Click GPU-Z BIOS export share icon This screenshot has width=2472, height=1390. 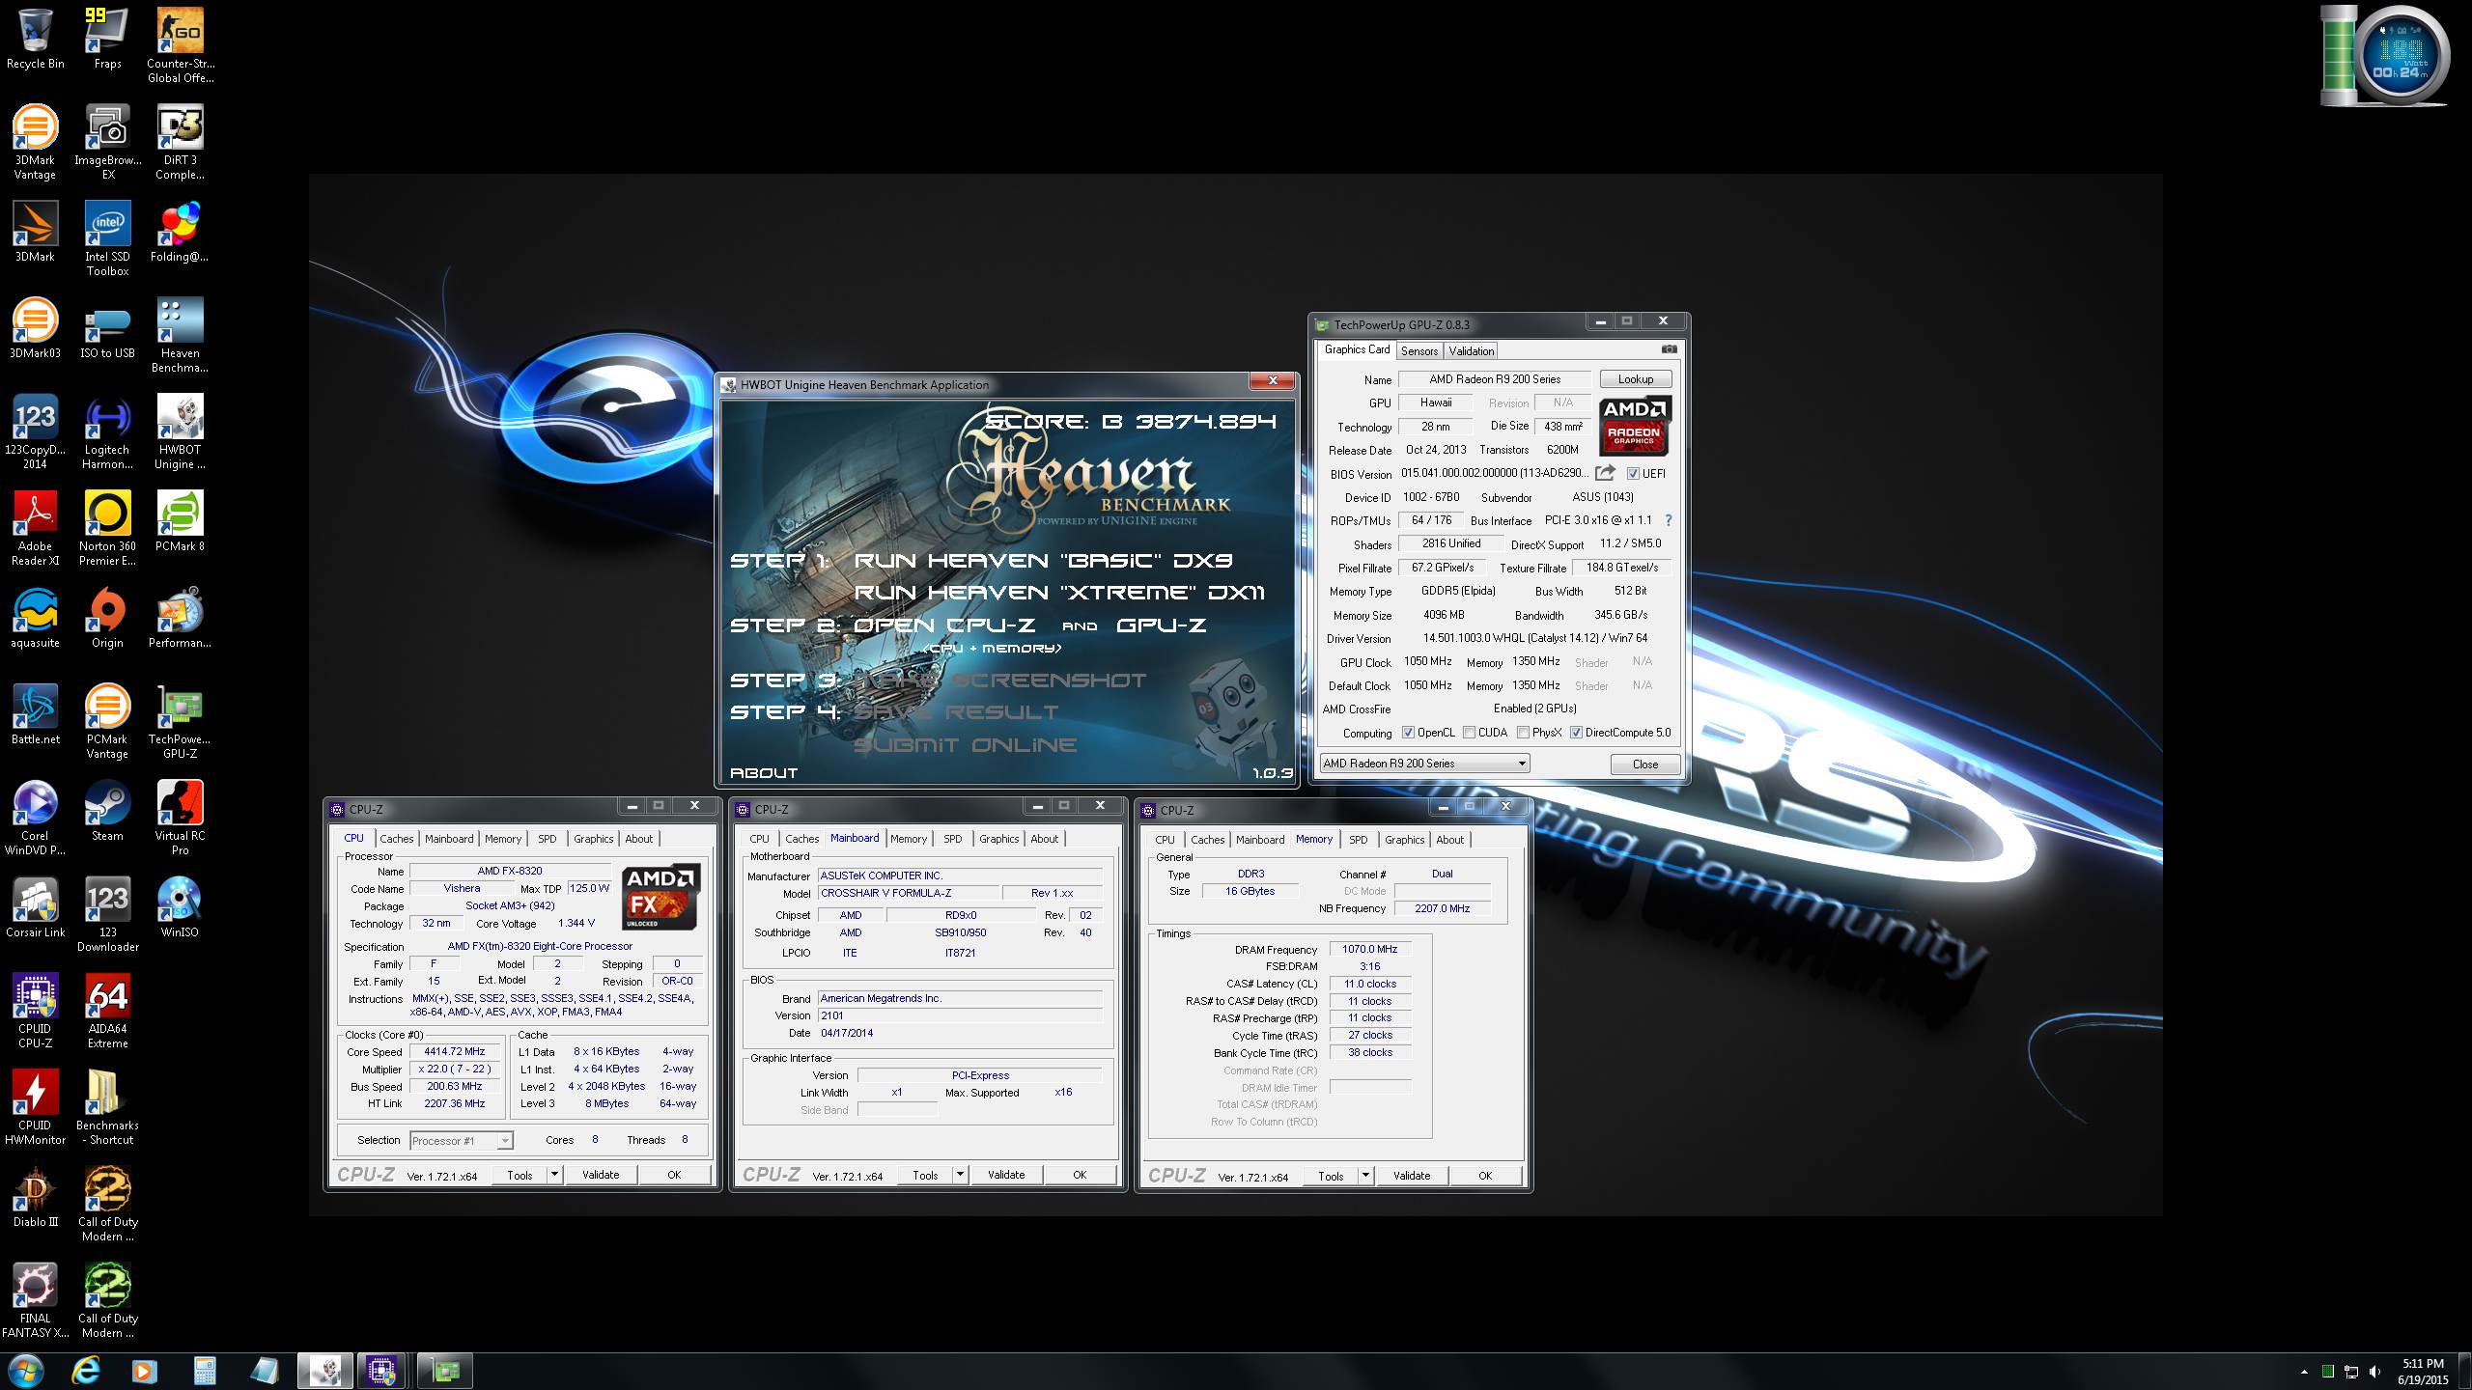pyautogui.click(x=1605, y=473)
